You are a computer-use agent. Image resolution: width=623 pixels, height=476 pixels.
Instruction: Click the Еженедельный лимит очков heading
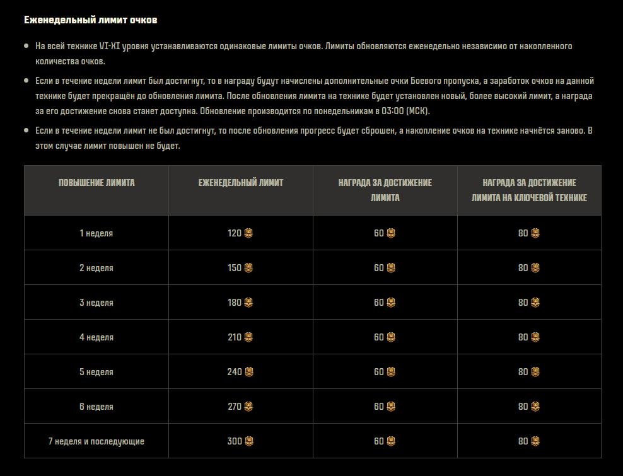pyautogui.click(x=91, y=20)
